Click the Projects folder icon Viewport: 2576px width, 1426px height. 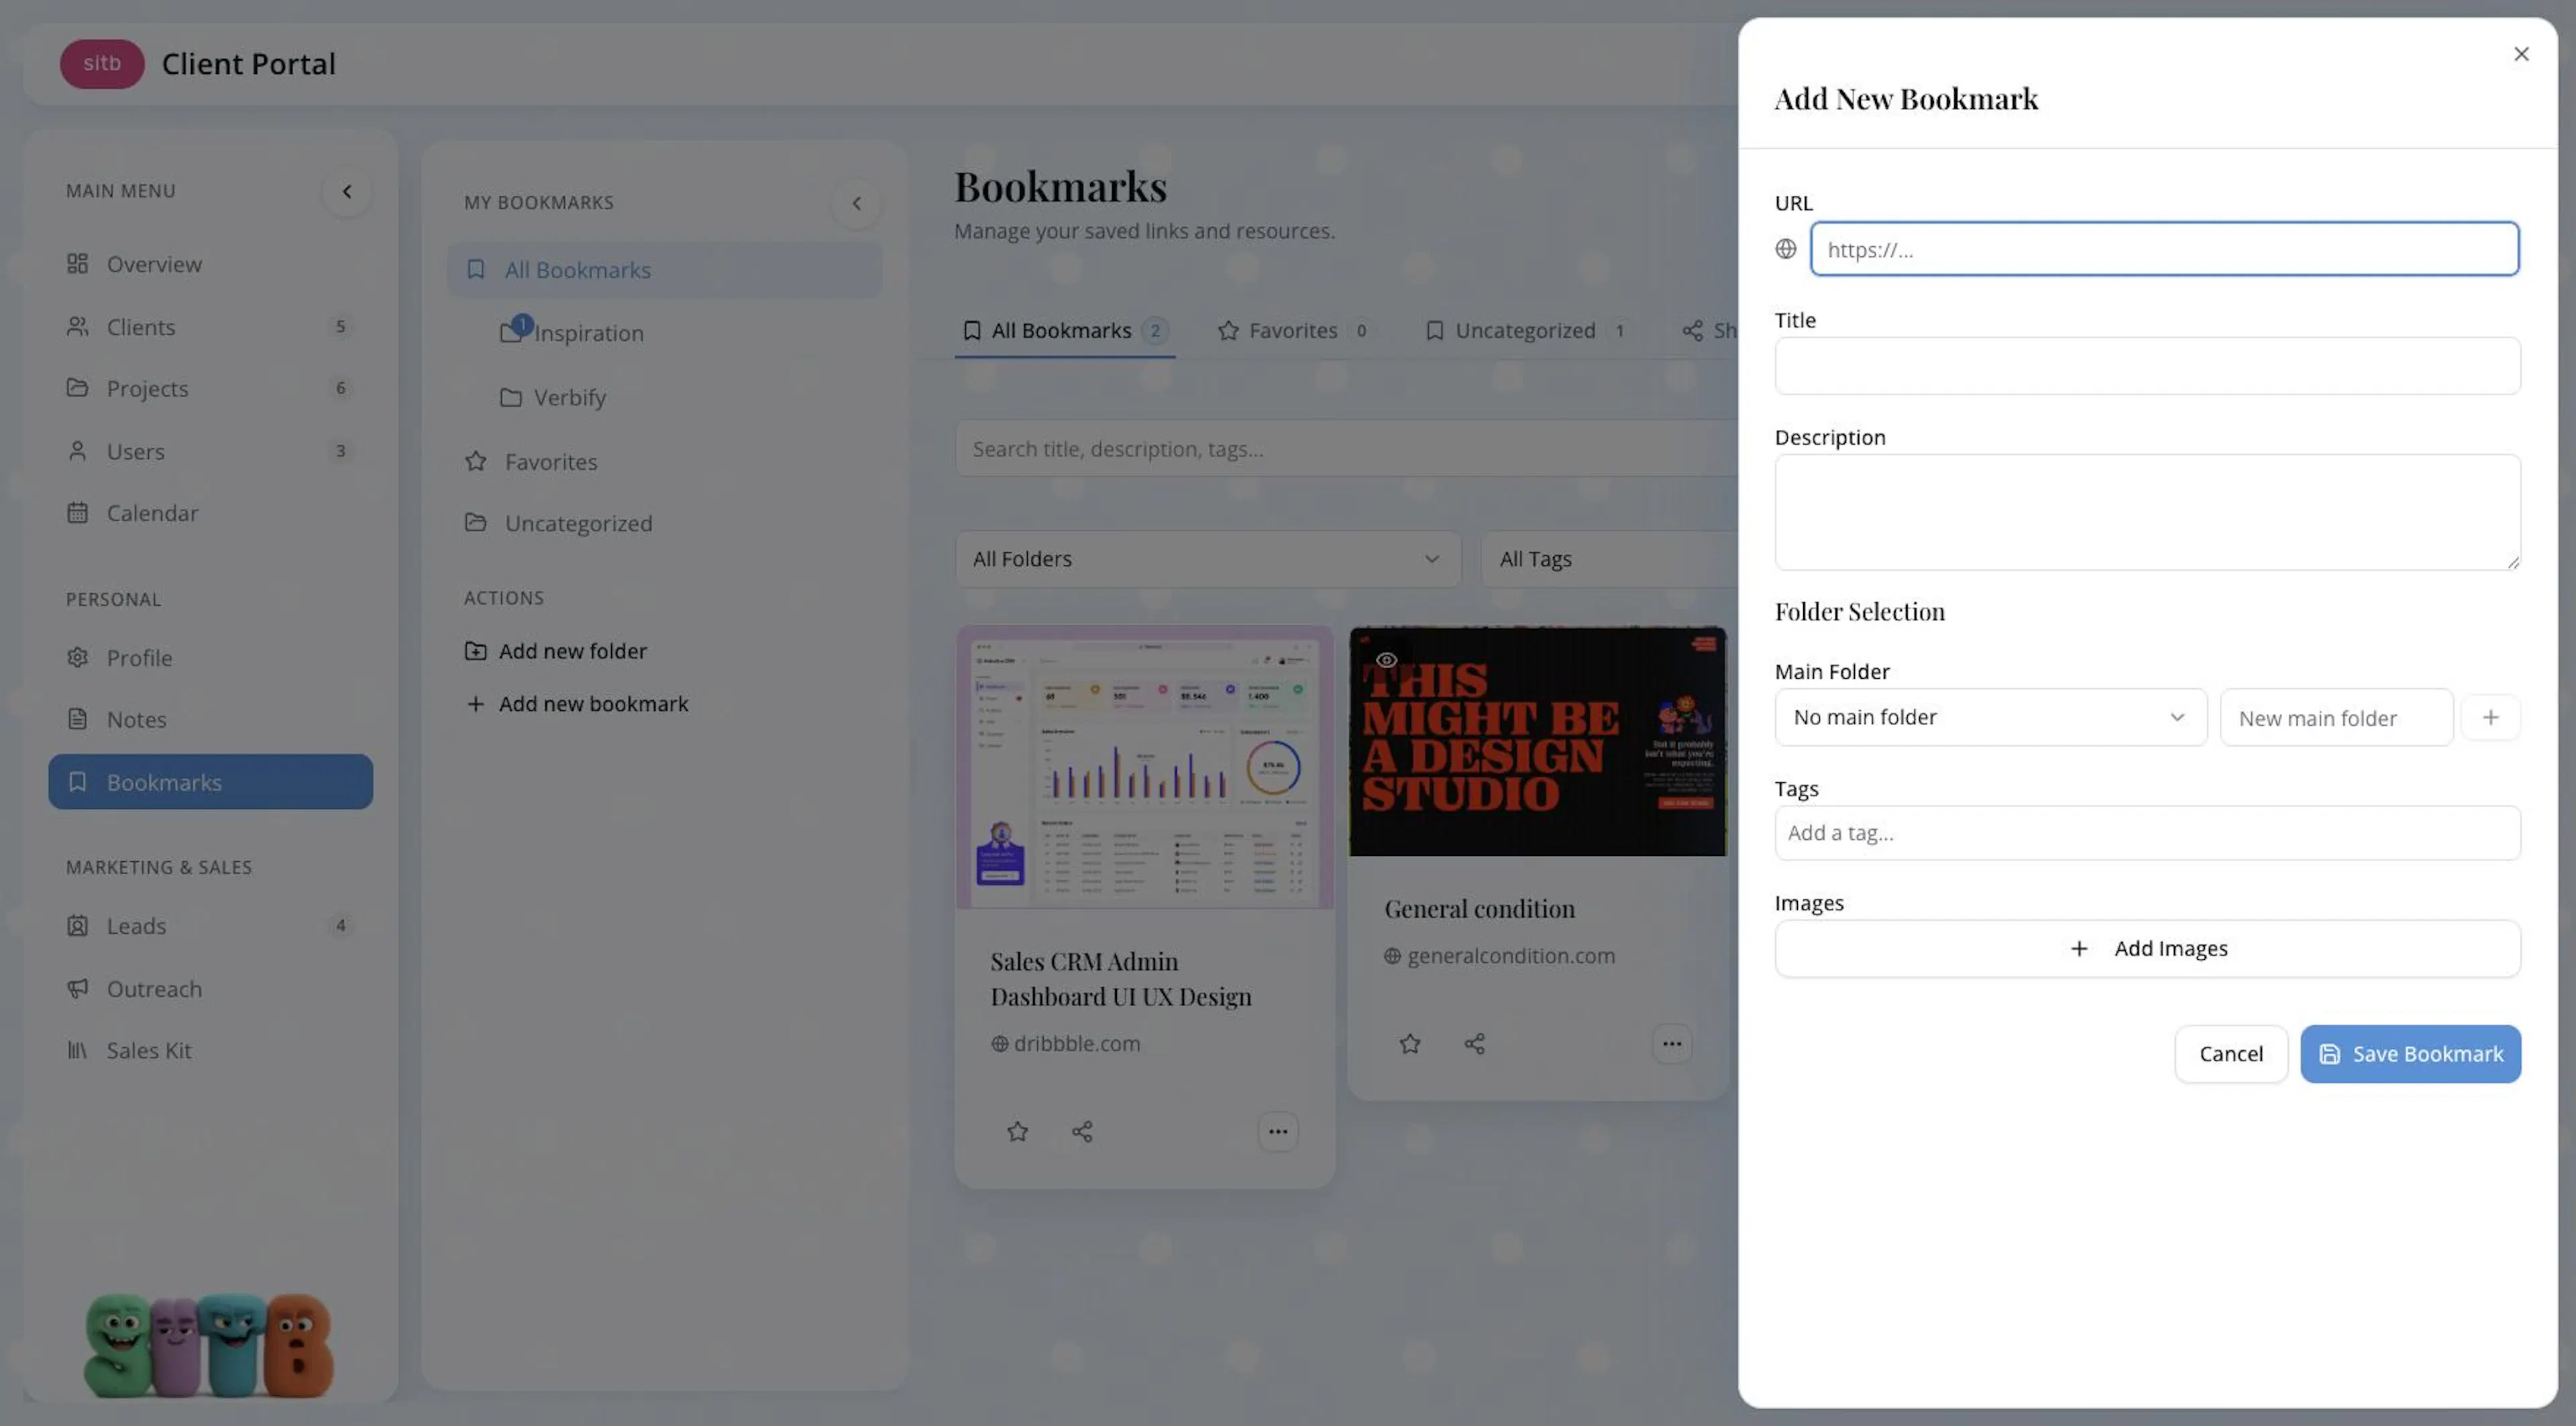pos(77,388)
